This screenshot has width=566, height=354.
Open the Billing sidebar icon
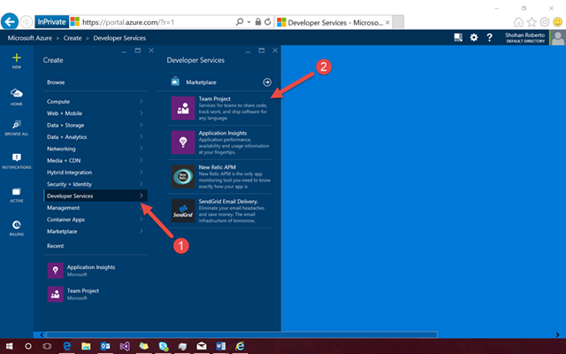point(17,225)
